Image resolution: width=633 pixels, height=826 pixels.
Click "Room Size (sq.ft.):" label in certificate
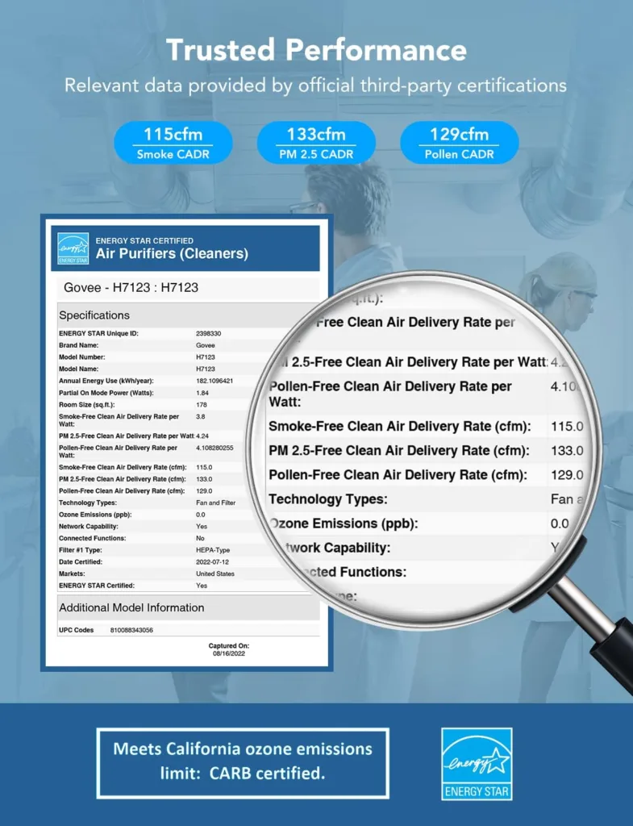[87, 405]
